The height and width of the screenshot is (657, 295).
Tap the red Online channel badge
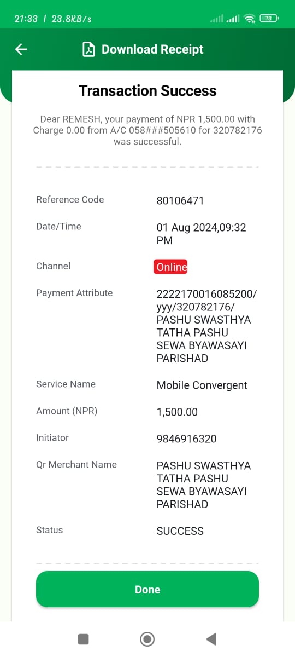(172, 267)
